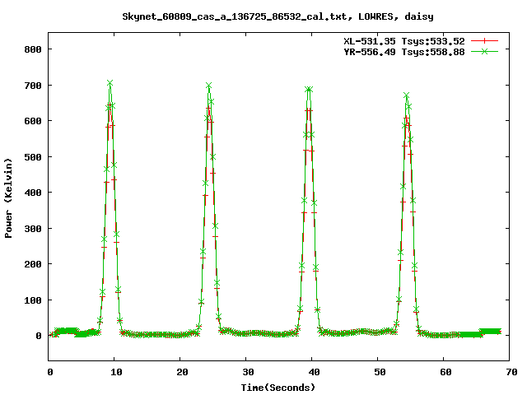Click the green peak marker near 54 seconds
527x395 pixels.
406,95
